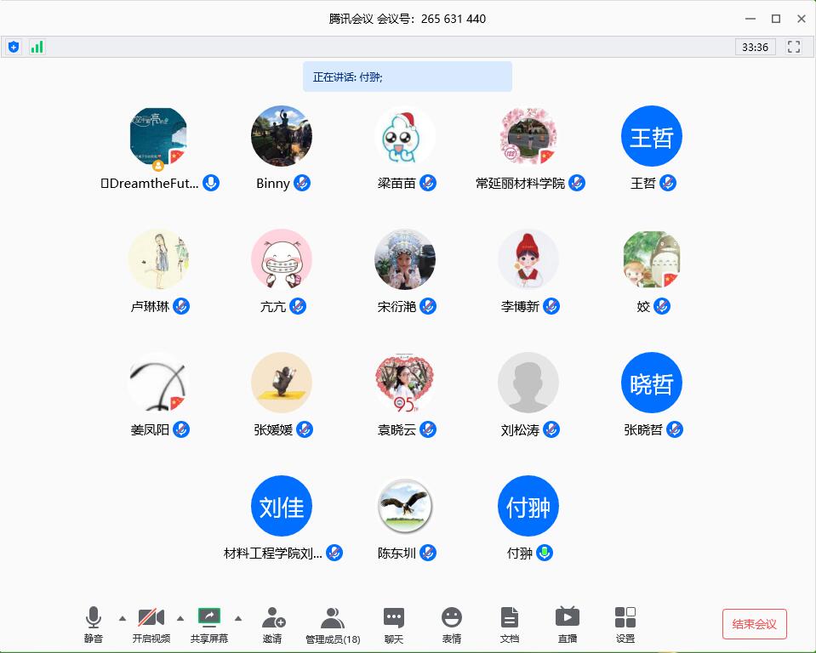Image resolution: width=816 pixels, height=653 pixels.
Task: Open the network signal strength indicator
Action: pyautogui.click(x=37, y=47)
